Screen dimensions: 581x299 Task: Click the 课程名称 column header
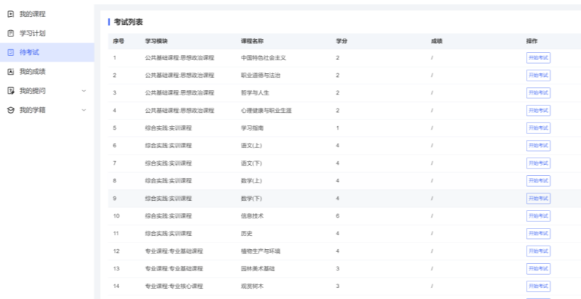click(252, 41)
